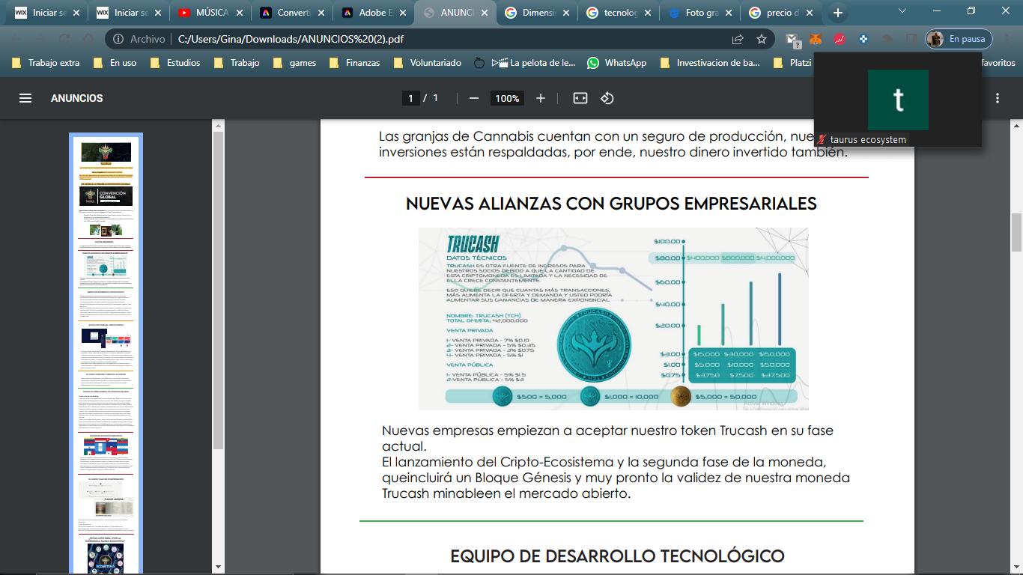Image resolution: width=1023 pixels, height=575 pixels.
Task: Click the address bar URL
Action: click(291, 39)
